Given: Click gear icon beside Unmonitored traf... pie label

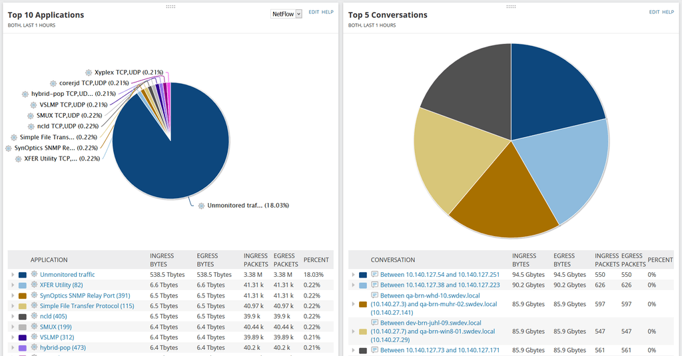Looking at the screenshot, I should pyautogui.click(x=201, y=206).
